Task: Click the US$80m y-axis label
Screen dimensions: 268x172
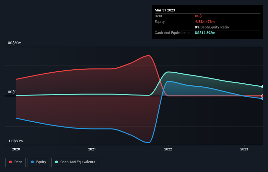Action: pyautogui.click(x=15, y=43)
